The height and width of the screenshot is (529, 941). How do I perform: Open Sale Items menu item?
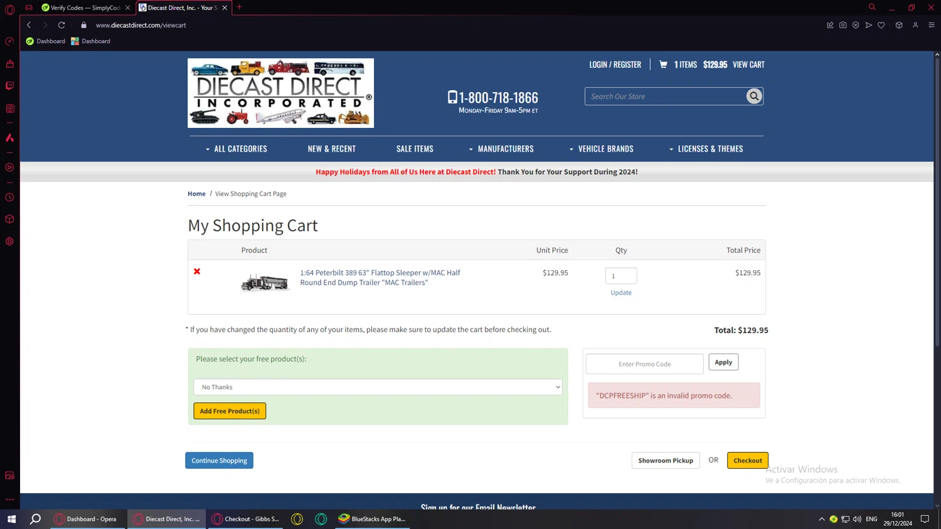tap(415, 149)
